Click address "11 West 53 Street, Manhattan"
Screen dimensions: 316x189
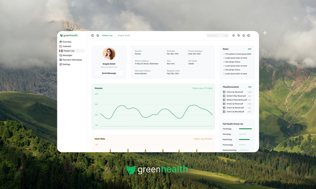click(x=147, y=64)
